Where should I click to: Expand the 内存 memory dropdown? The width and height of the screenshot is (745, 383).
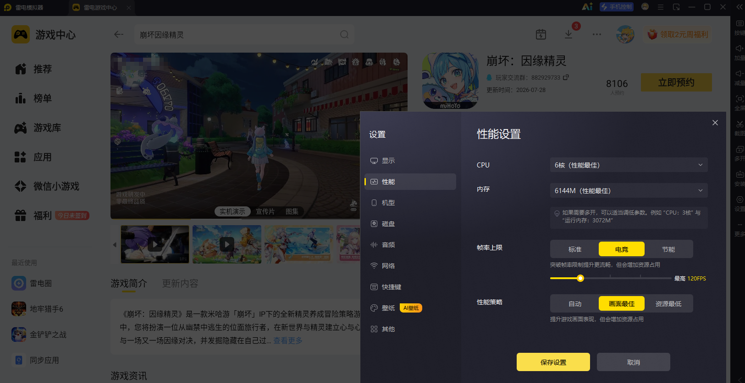coord(629,190)
